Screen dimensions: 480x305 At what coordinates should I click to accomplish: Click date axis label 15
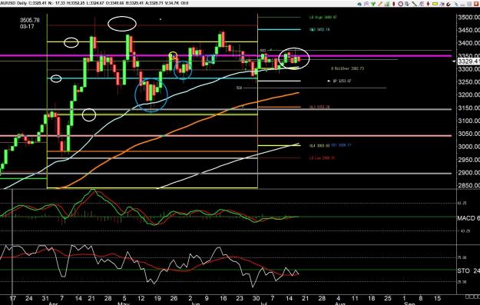[x=438, y=298]
